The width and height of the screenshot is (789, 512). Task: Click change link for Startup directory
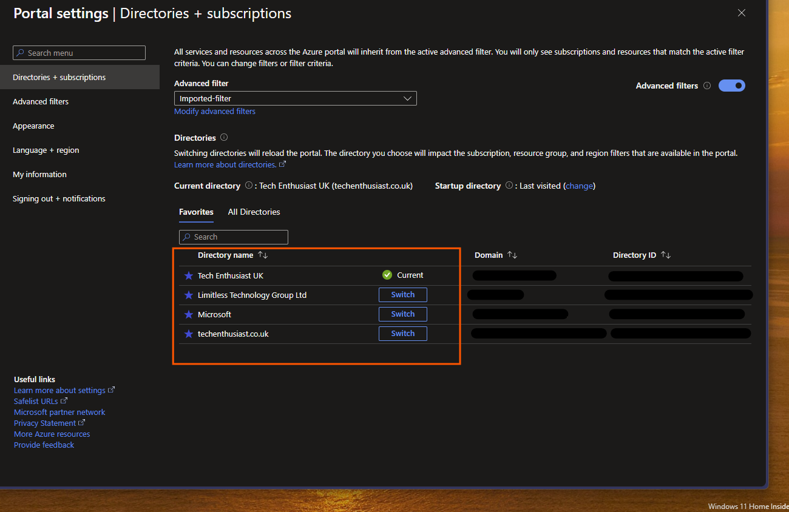(579, 186)
